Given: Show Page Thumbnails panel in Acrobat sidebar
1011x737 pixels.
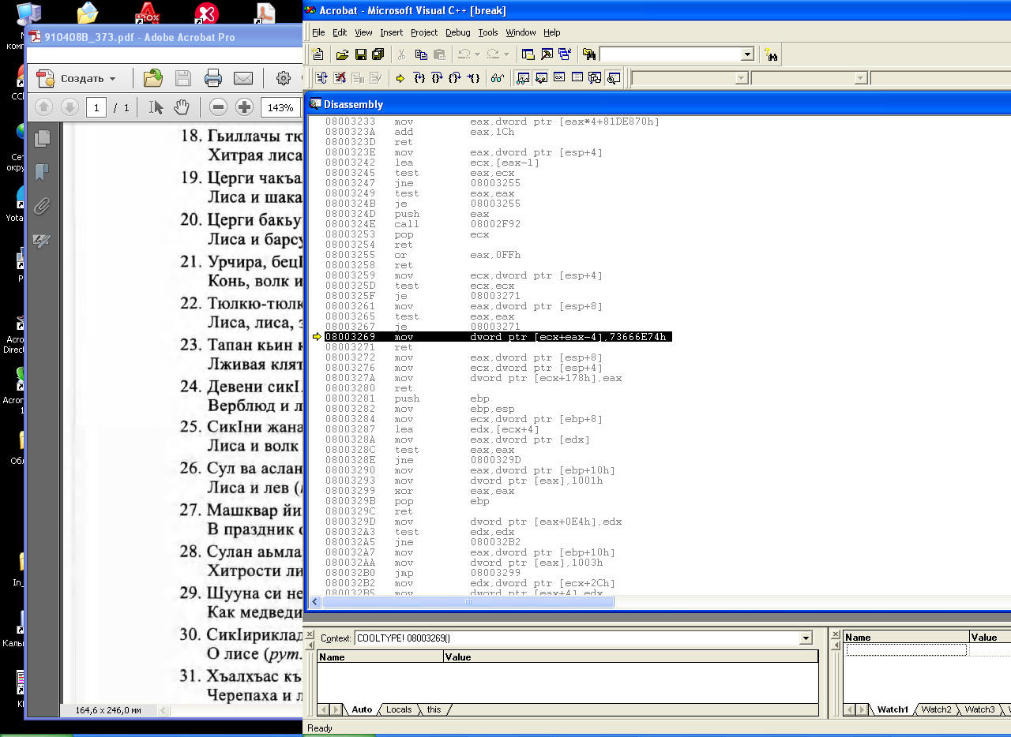Looking at the screenshot, I should tap(43, 138).
